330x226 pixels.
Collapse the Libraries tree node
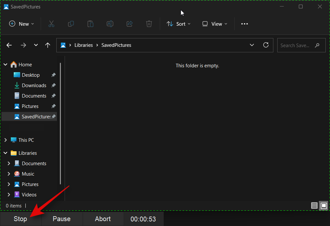click(x=6, y=153)
